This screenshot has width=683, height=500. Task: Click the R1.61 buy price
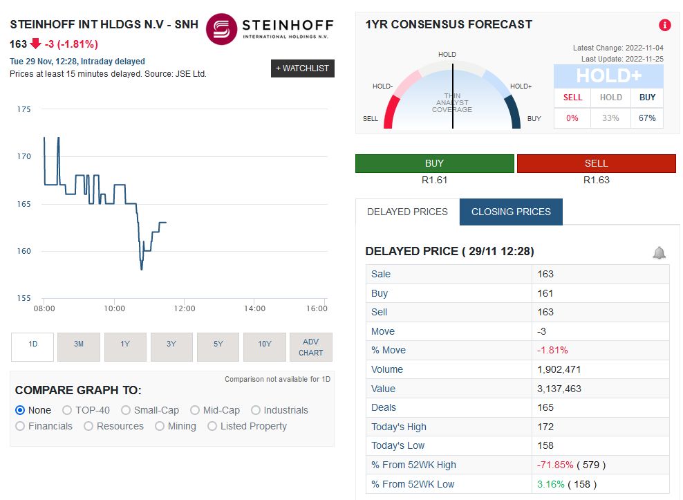[435, 180]
